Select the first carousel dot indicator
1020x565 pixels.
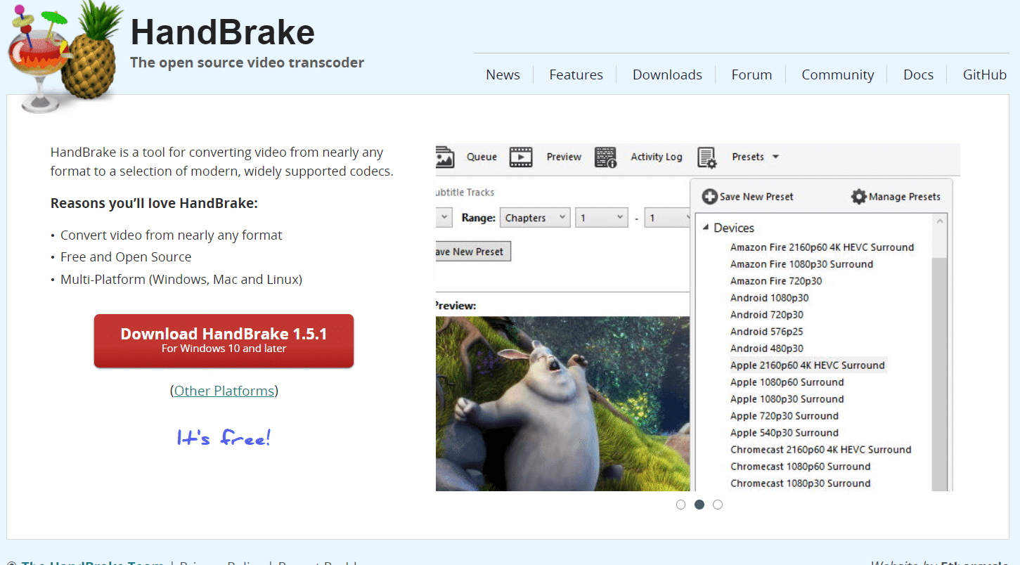coord(680,505)
